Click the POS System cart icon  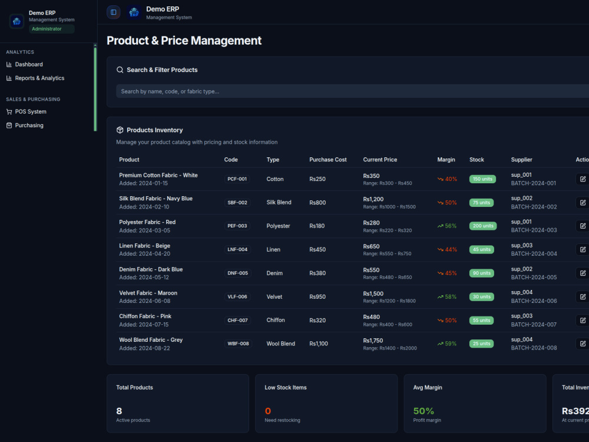coord(9,111)
